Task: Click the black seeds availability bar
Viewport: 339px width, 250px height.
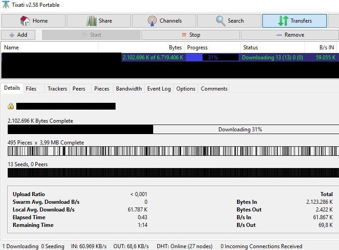Action: (173, 173)
